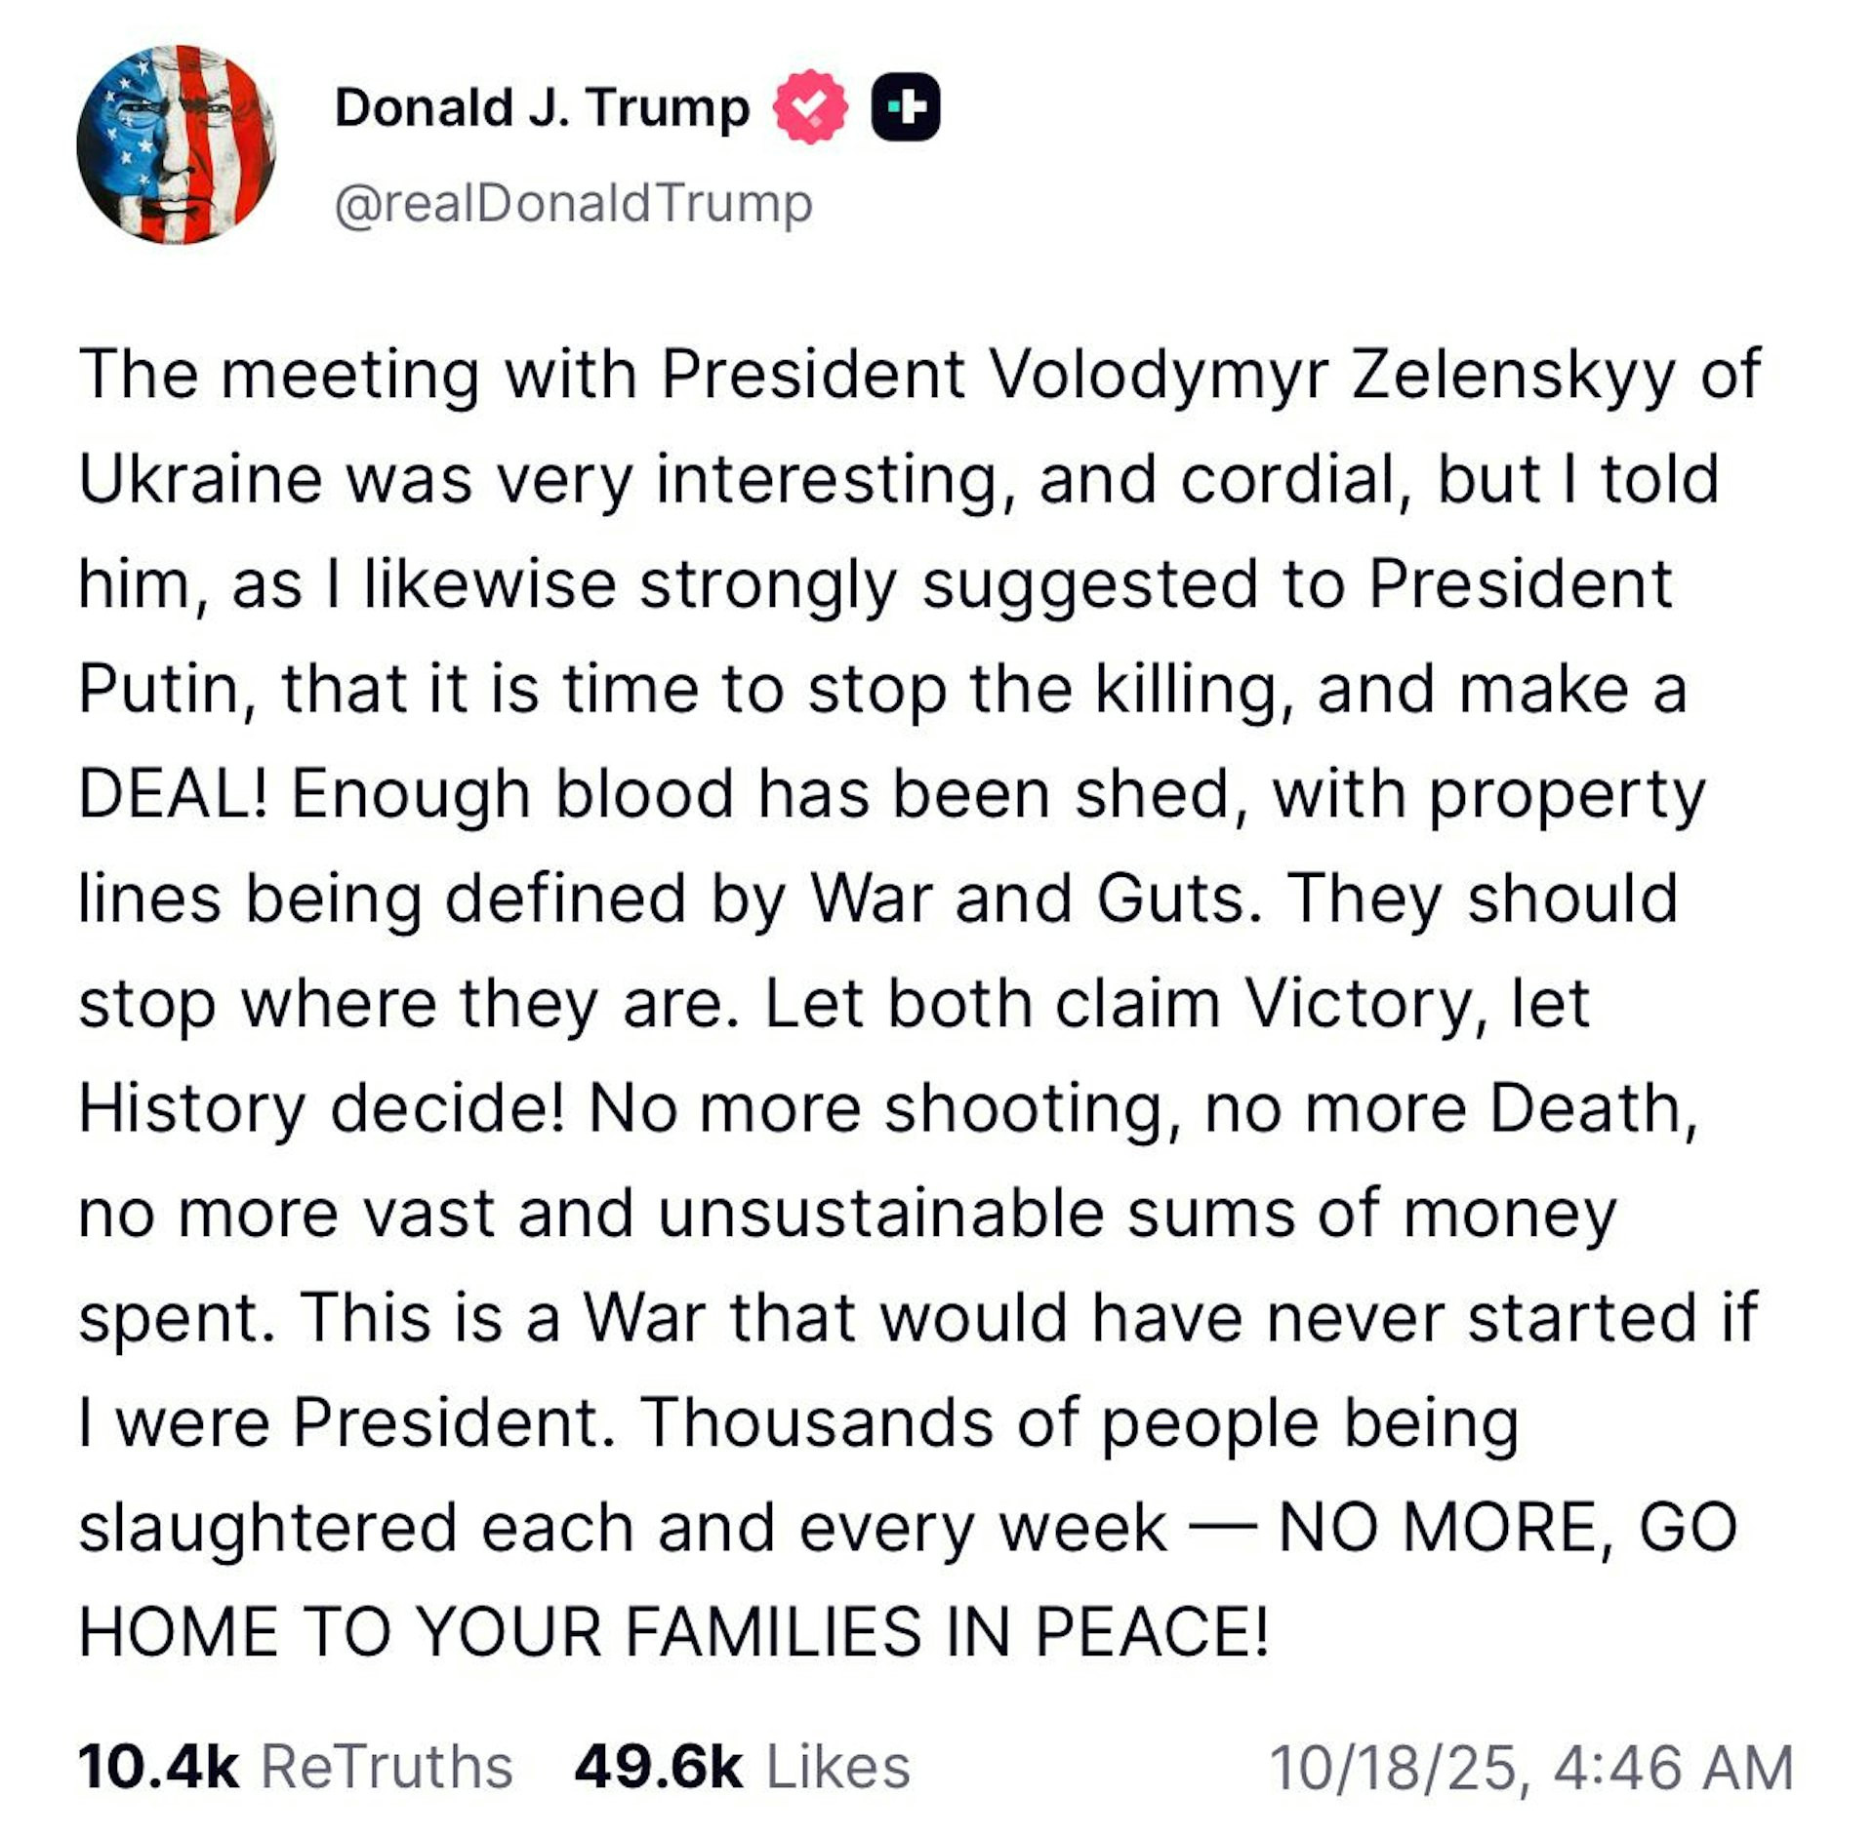The height and width of the screenshot is (1837, 1874).
Task: Click the 10.4k ReTruths count
Action: pyautogui.click(x=158, y=1767)
